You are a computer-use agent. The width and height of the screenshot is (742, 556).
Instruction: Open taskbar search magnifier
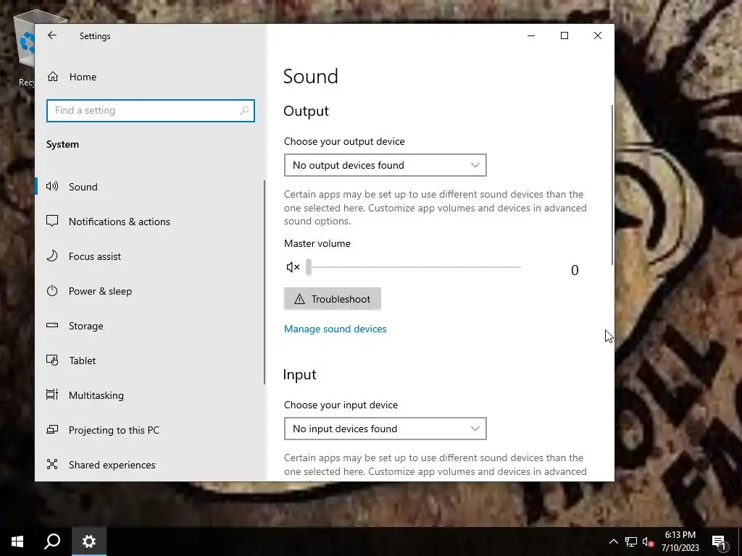52,542
